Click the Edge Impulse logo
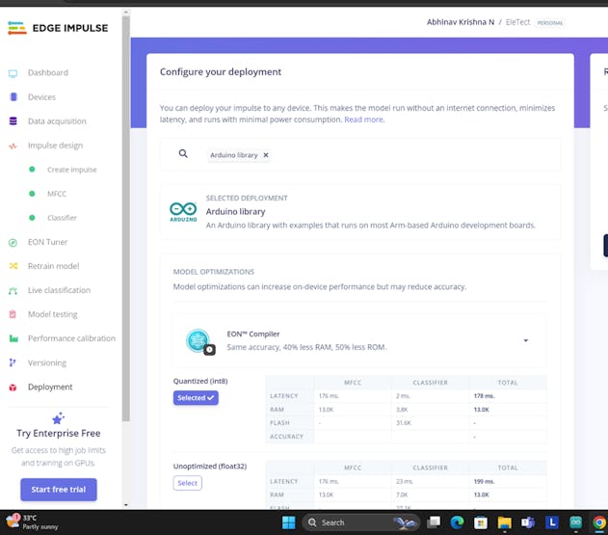The image size is (608, 535). click(x=58, y=28)
